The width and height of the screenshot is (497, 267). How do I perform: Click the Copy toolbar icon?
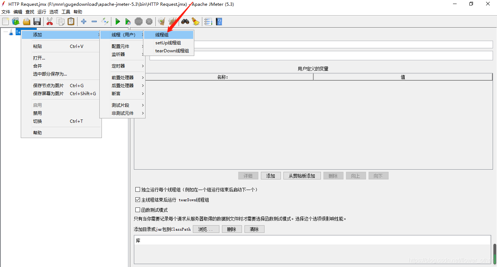[60, 21]
